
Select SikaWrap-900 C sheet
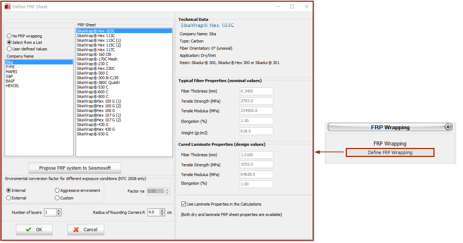coord(124,96)
